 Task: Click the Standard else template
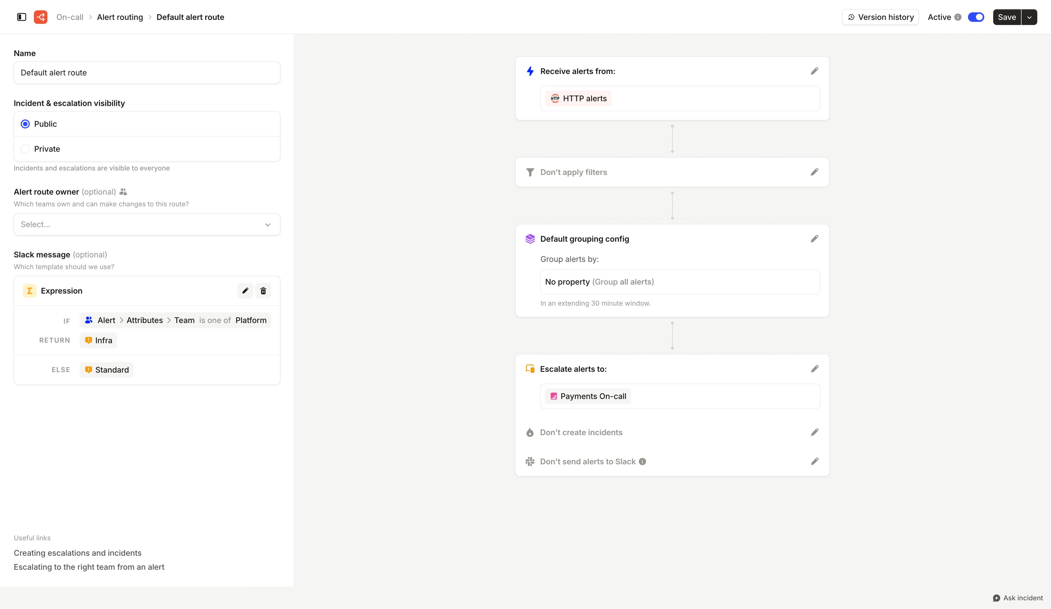[107, 370]
